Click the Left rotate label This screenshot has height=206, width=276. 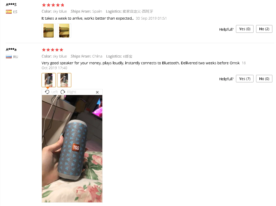click(55, 92)
